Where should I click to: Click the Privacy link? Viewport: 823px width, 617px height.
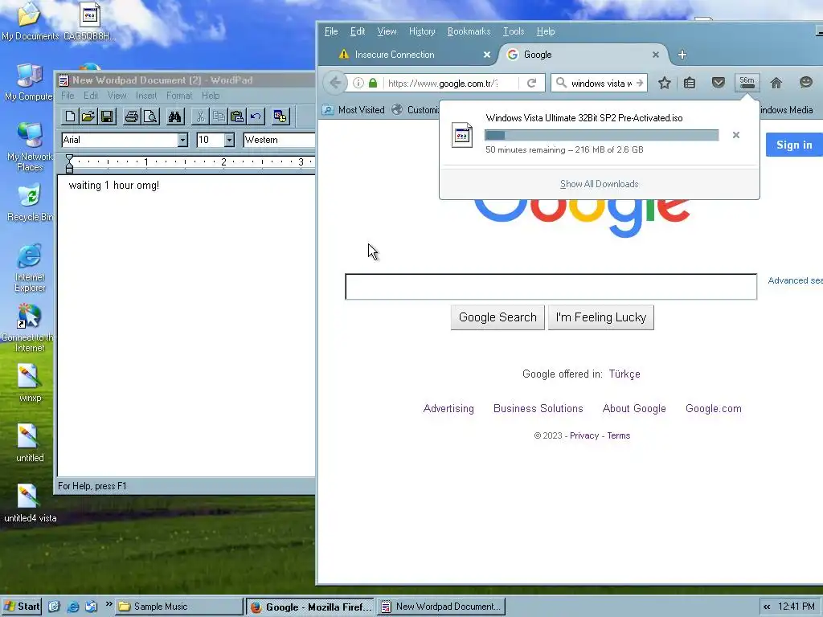(x=584, y=436)
